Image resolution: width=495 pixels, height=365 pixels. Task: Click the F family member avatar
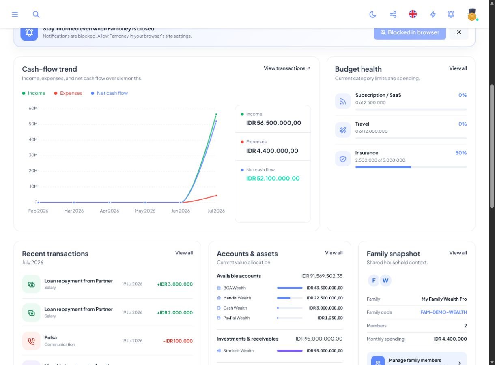tap(374, 280)
